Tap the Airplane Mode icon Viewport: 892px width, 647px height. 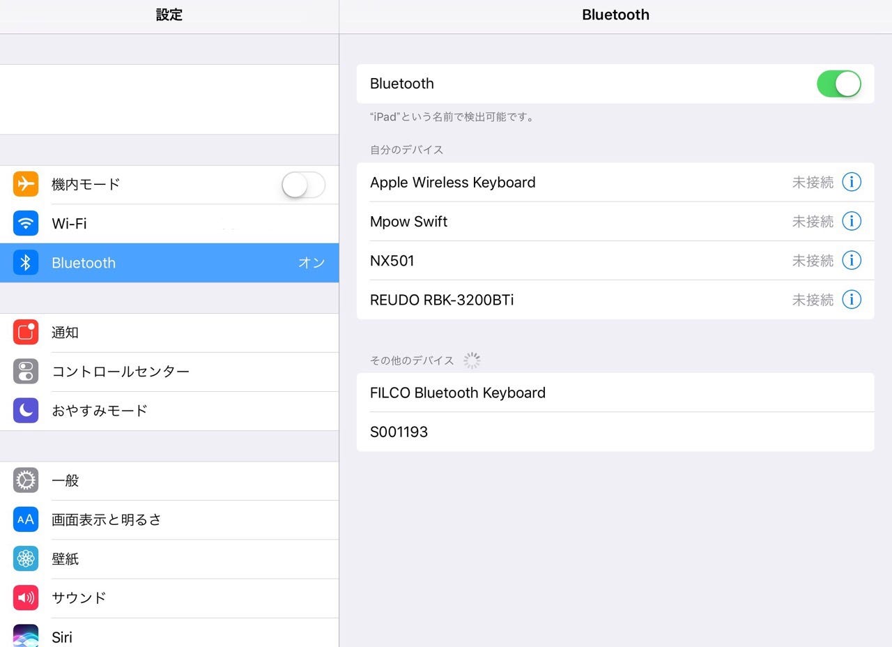(26, 184)
